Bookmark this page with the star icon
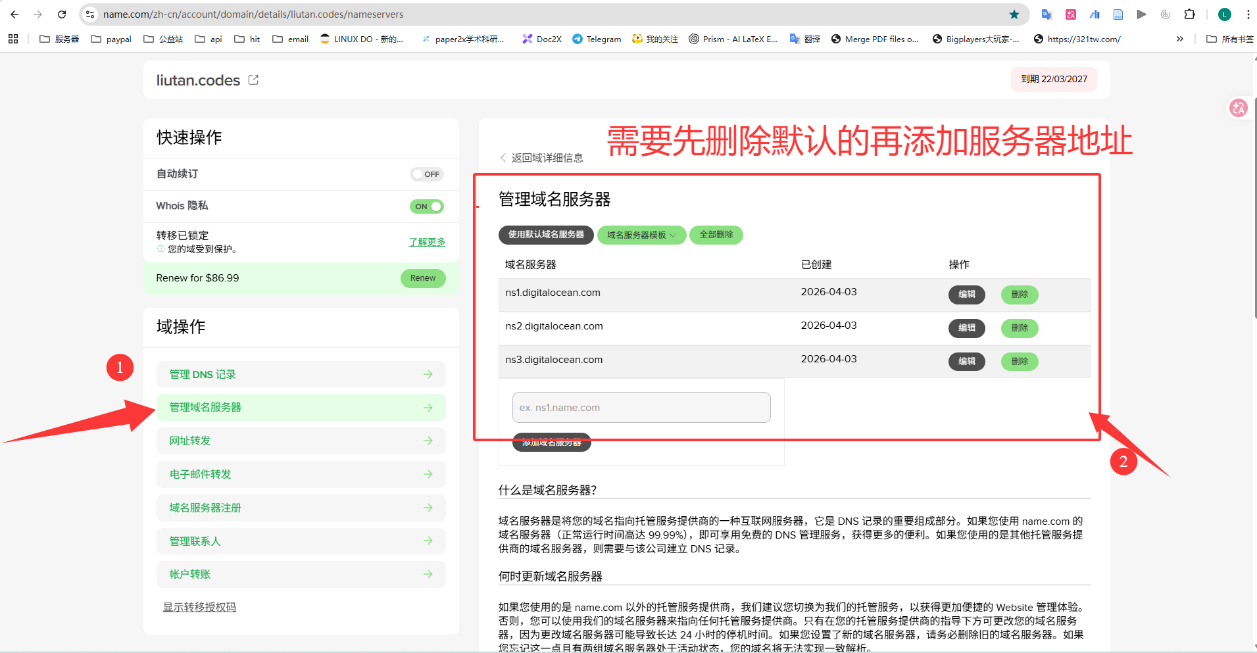The height and width of the screenshot is (653, 1257). pyautogui.click(x=1014, y=14)
